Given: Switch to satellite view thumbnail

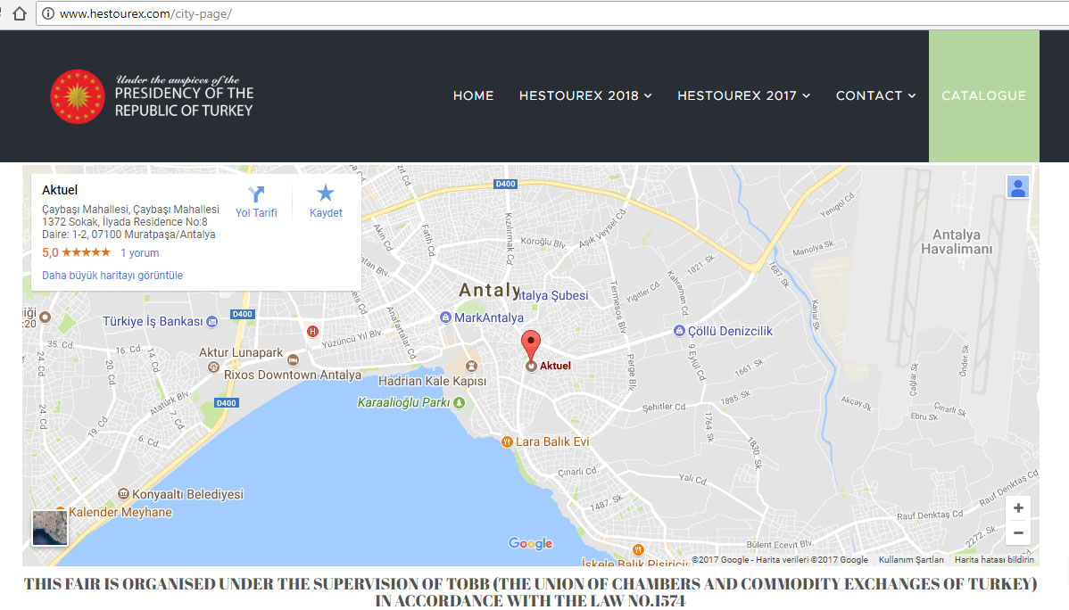Looking at the screenshot, I should (x=50, y=528).
